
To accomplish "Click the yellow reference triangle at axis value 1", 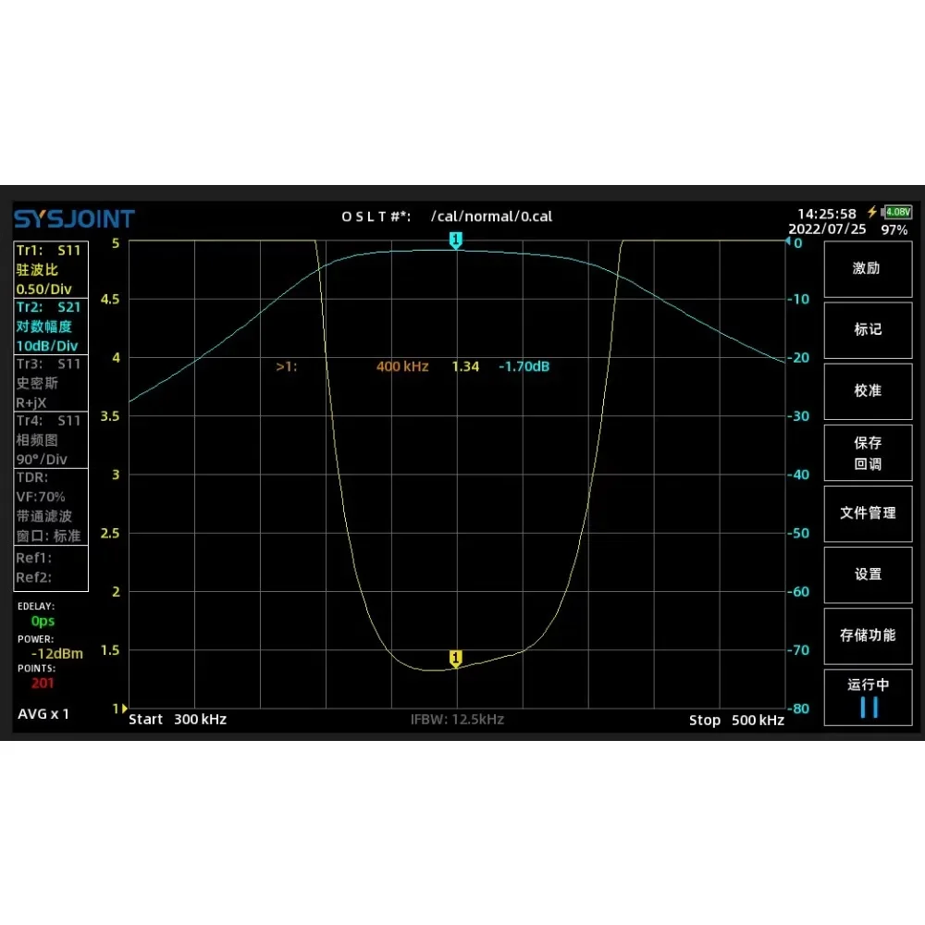I will [125, 708].
